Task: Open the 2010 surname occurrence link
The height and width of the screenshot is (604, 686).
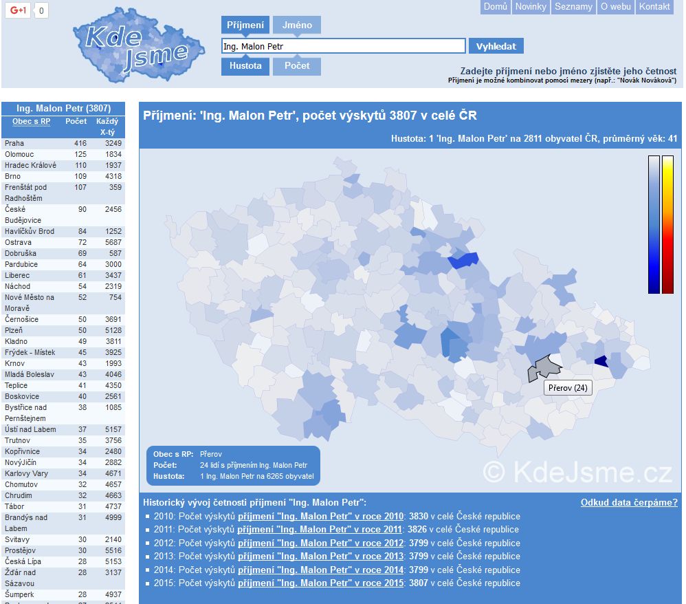Action: click(x=320, y=517)
